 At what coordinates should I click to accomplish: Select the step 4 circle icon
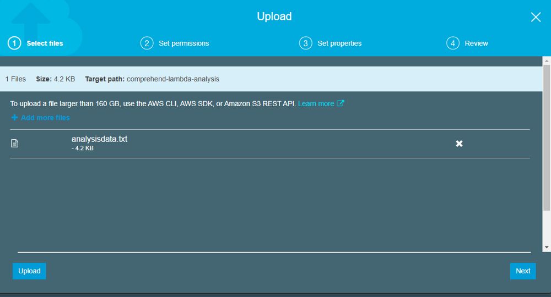[453, 43]
